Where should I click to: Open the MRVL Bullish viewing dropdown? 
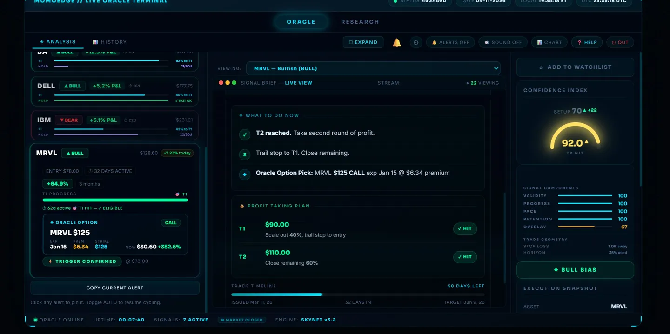point(372,68)
